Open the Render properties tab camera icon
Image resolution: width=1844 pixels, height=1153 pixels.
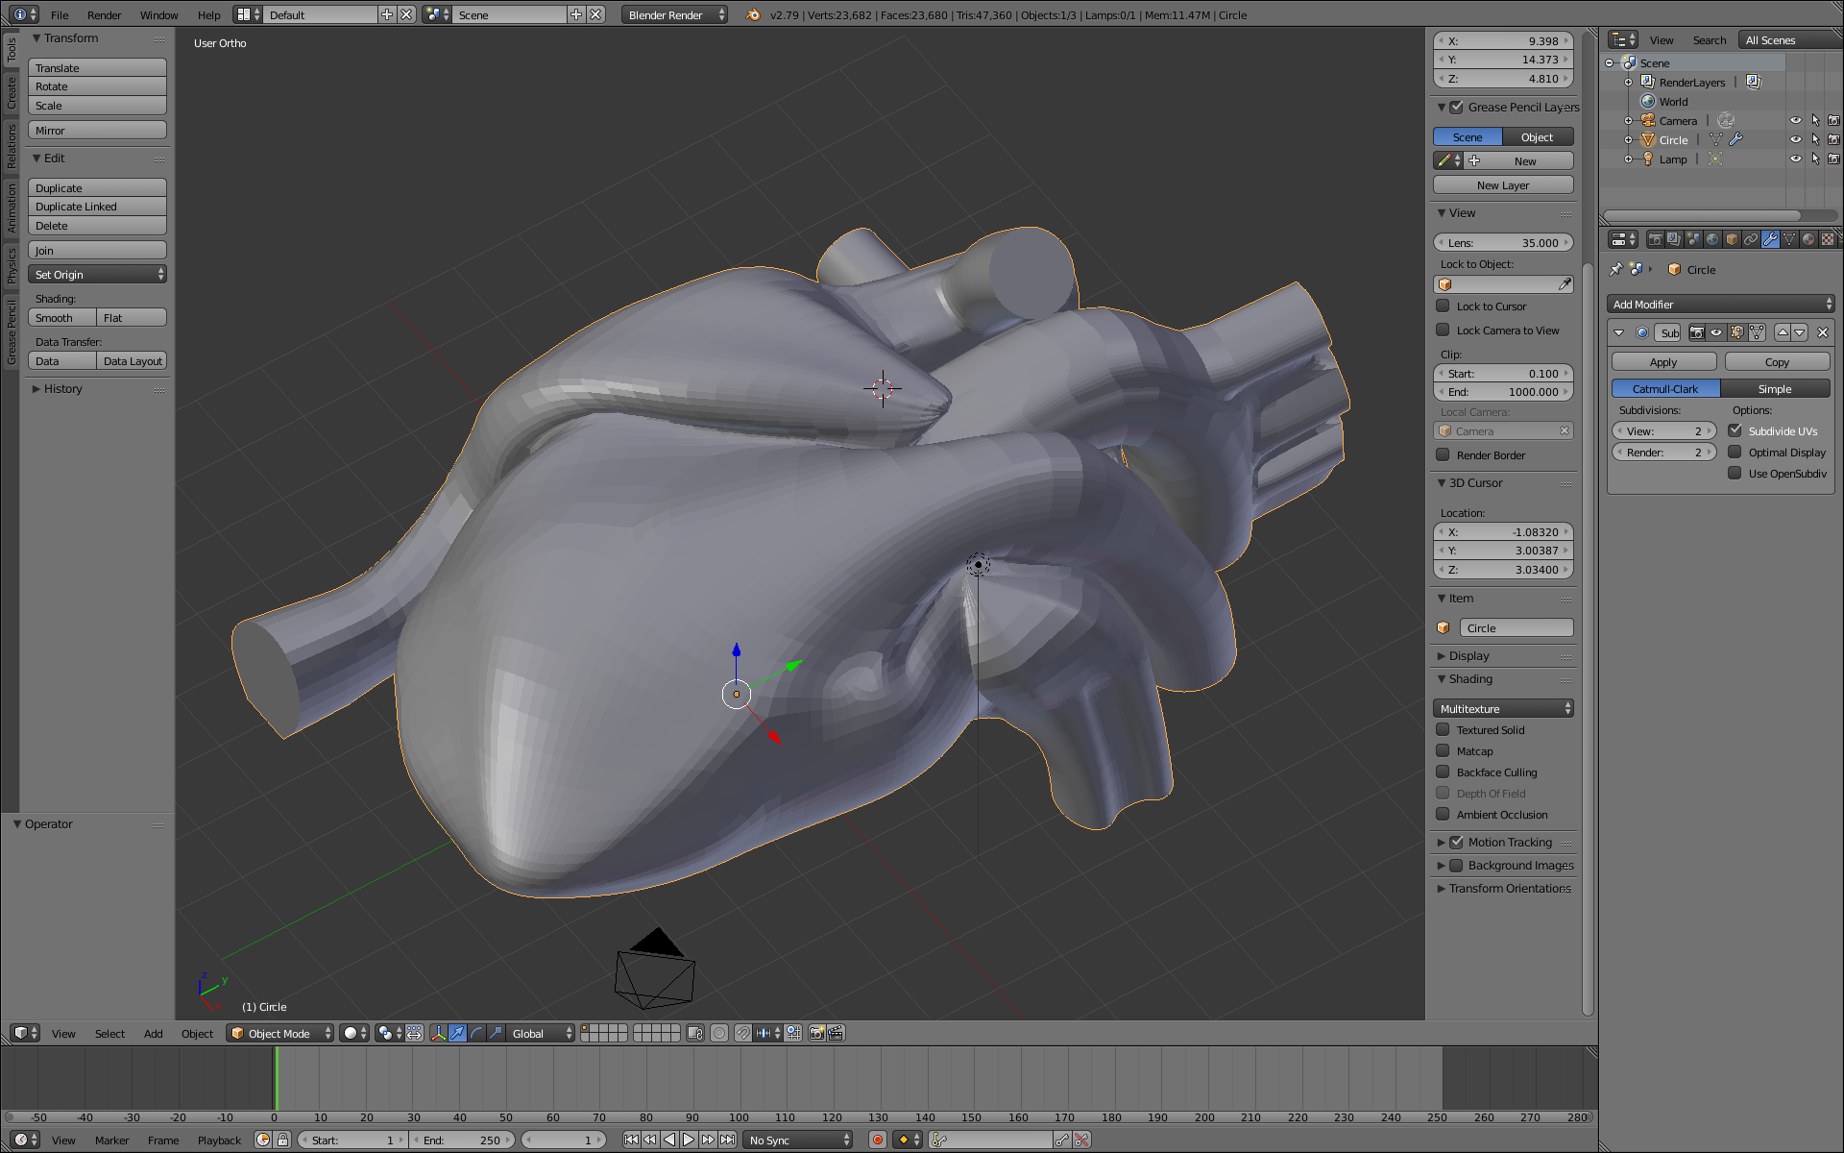[1655, 239]
